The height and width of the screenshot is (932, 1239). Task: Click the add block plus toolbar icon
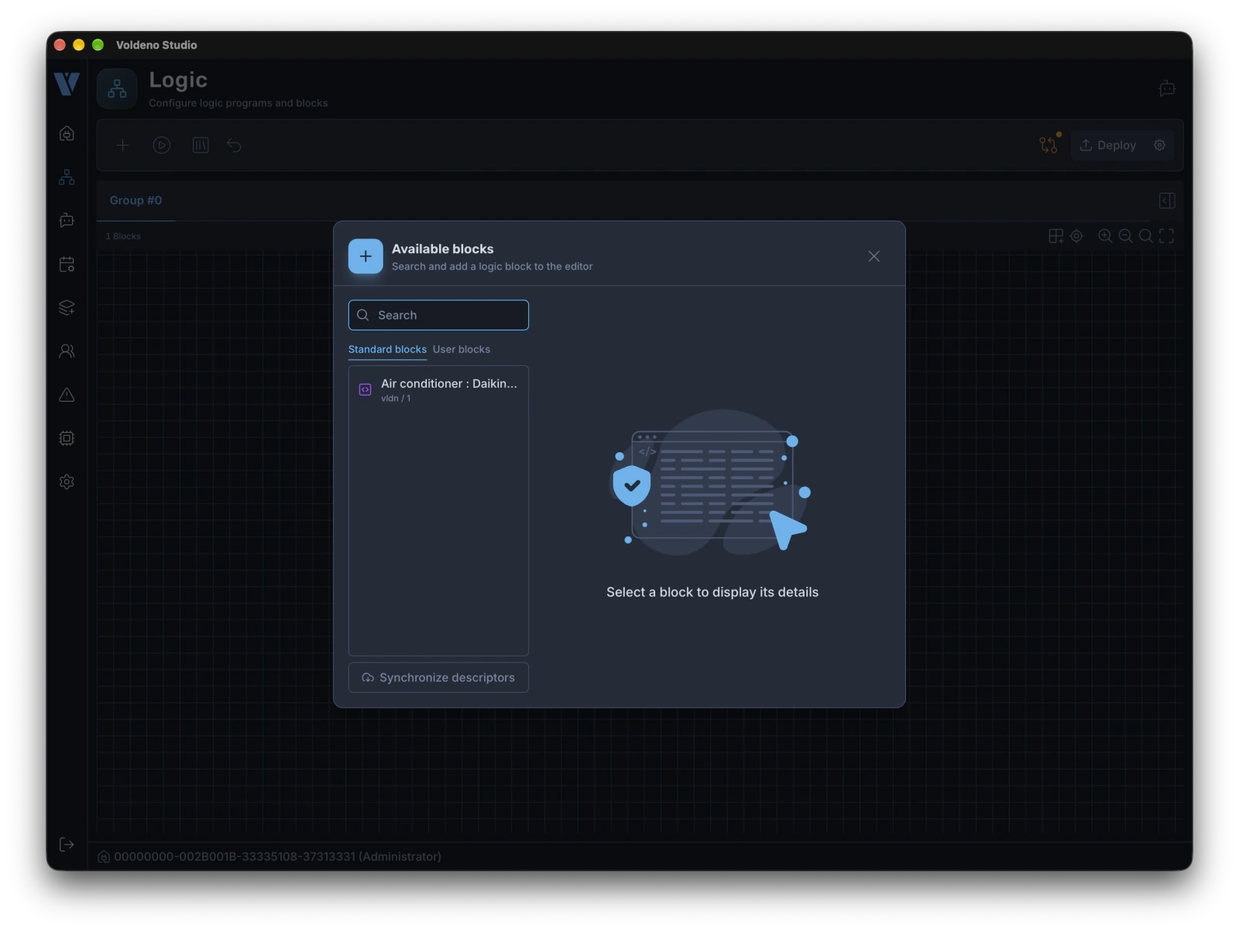click(x=122, y=145)
